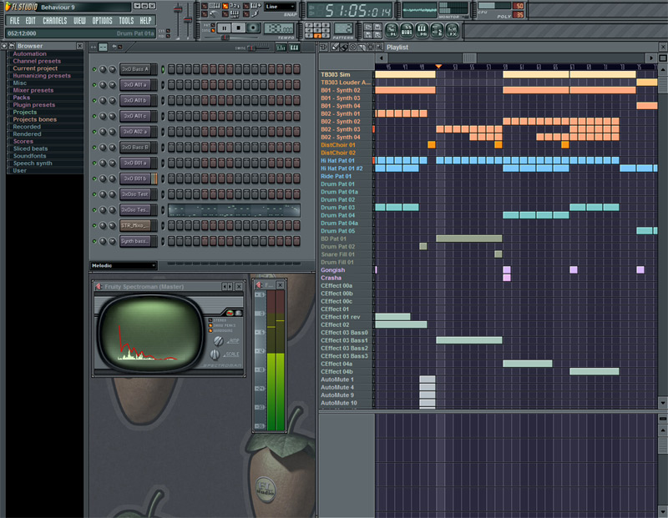The image size is (668, 518).
Task: Select the slice tool in Playlist toolbar
Action: 362,48
